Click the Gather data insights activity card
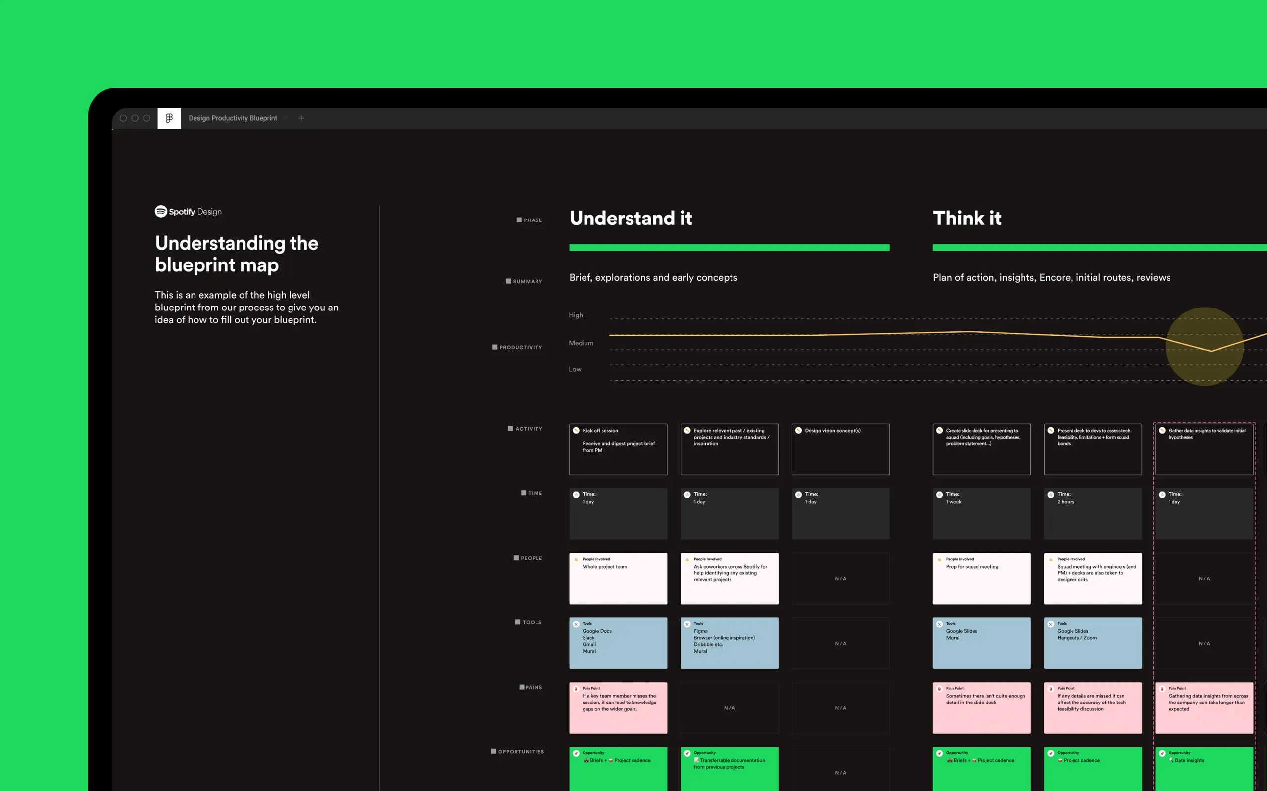This screenshot has height=791, width=1267. pyautogui.click(x=1204, y=449)
